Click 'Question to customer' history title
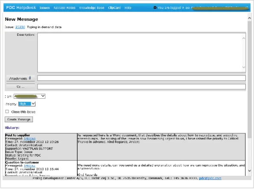254x189 pixels. (x=22, y=162)
